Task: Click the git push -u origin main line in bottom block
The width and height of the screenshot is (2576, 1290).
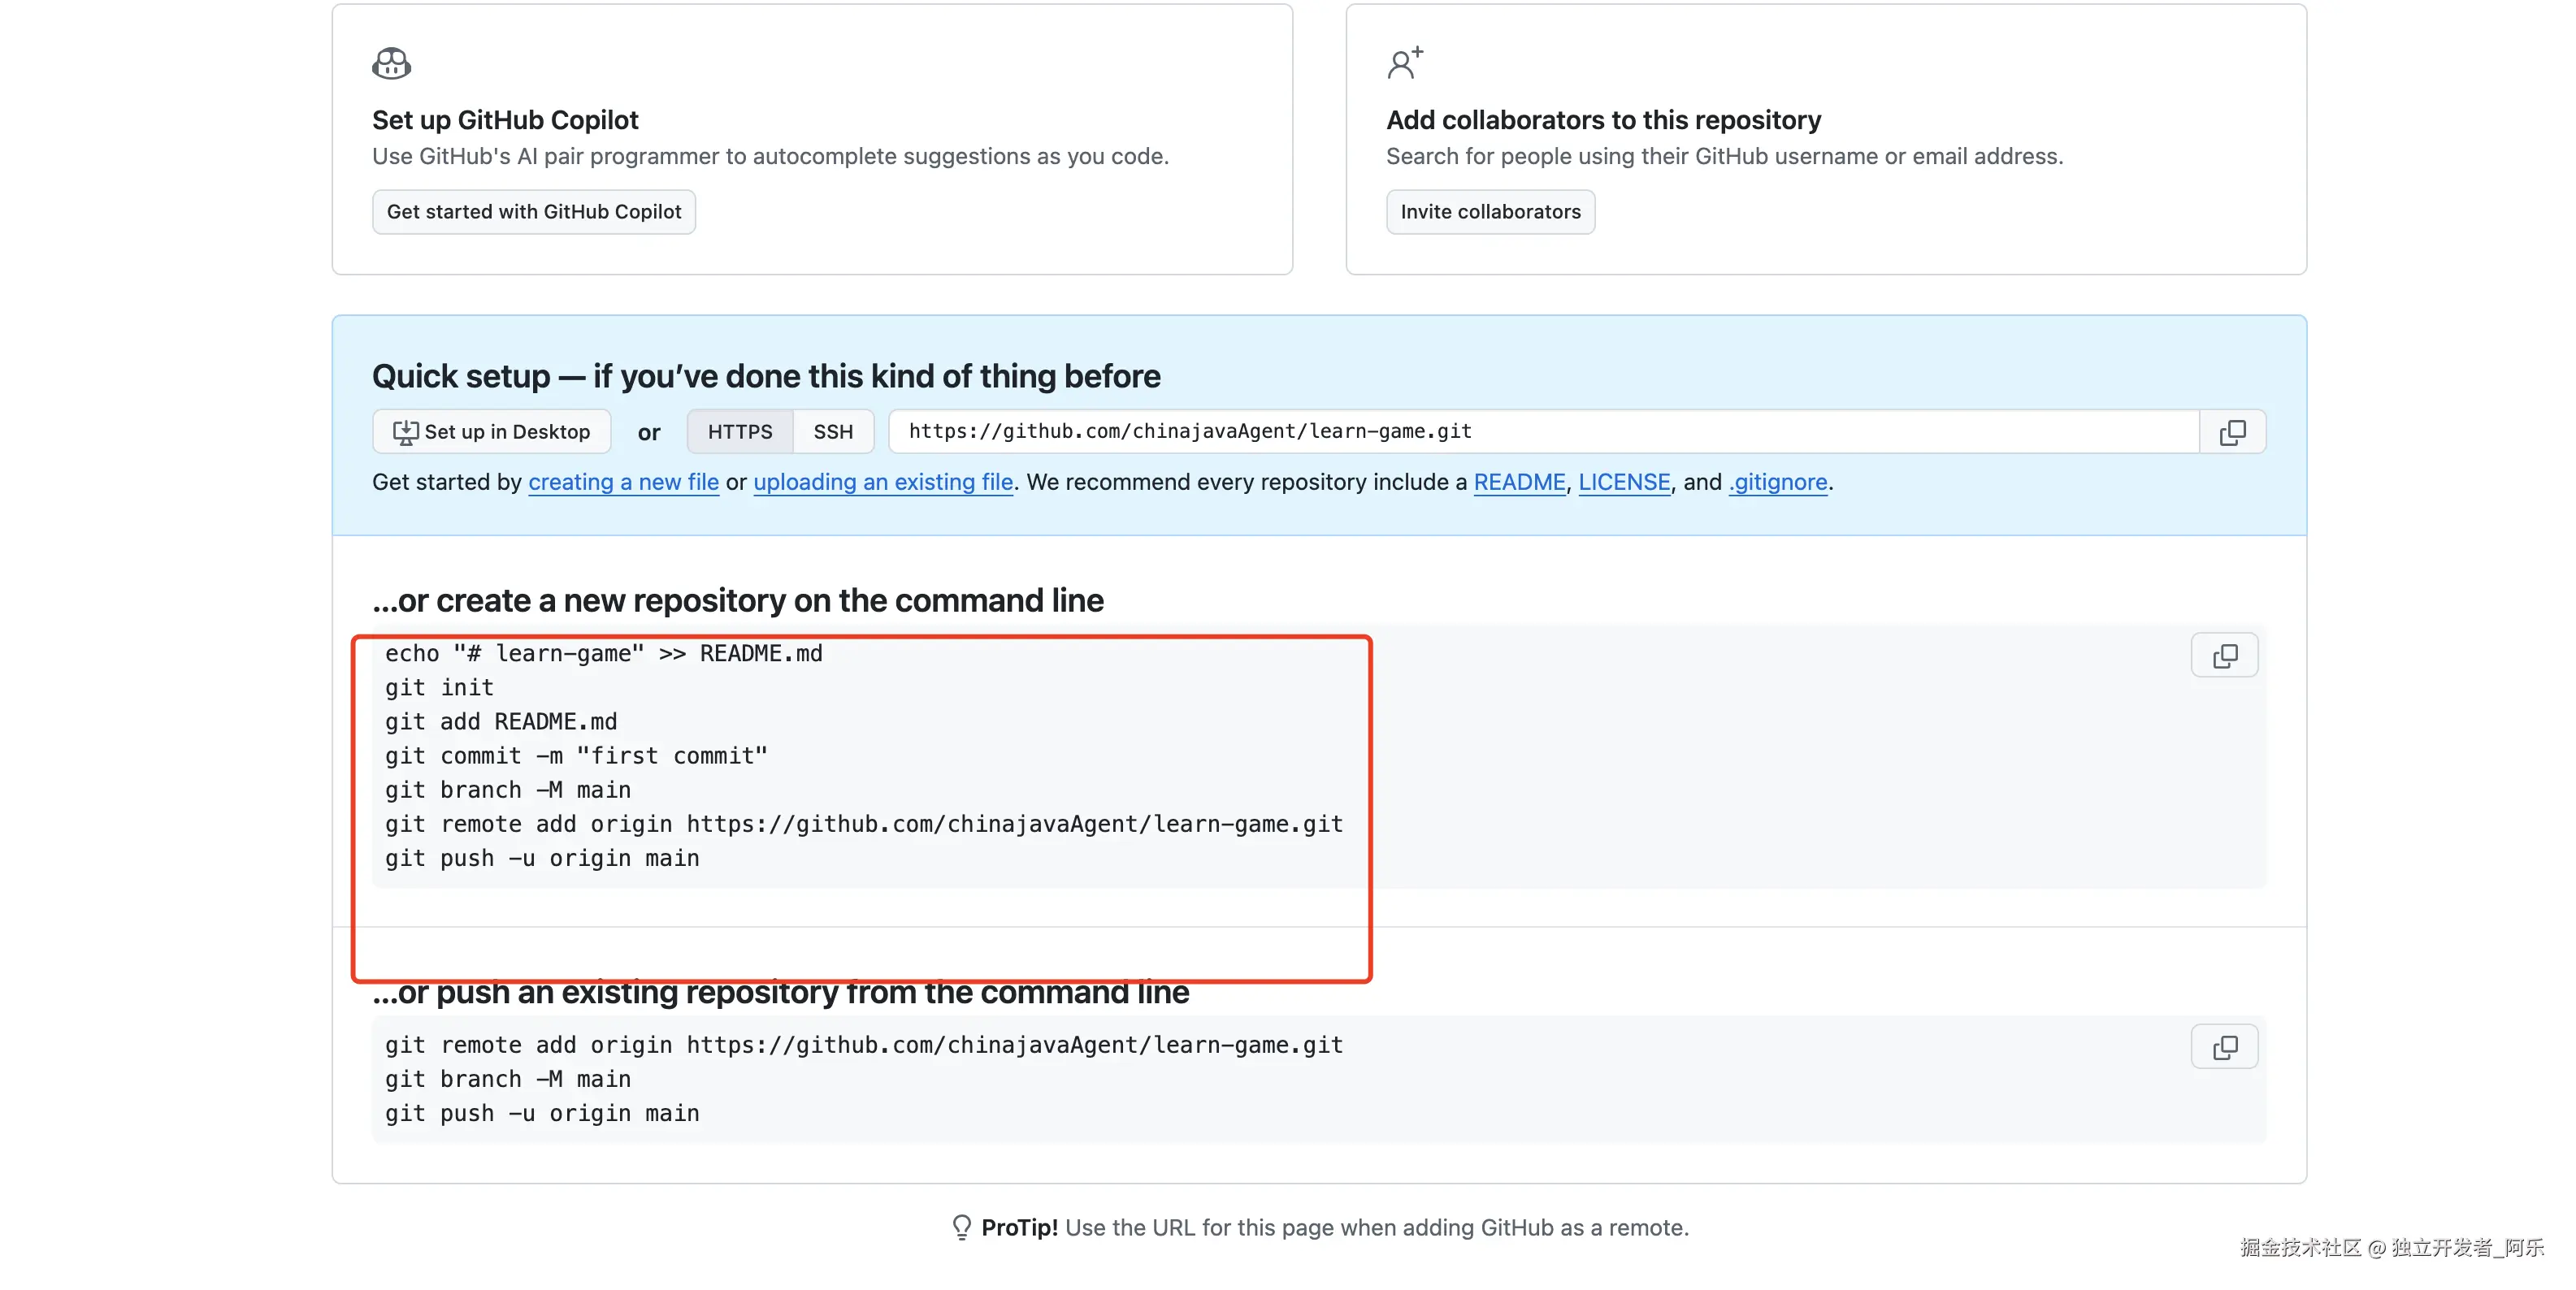Action: click(x=542, y=1114)
